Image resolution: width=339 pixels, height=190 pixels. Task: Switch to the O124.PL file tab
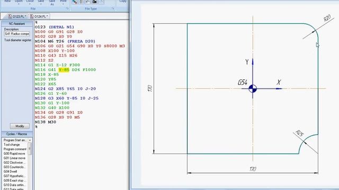[39, 16]
